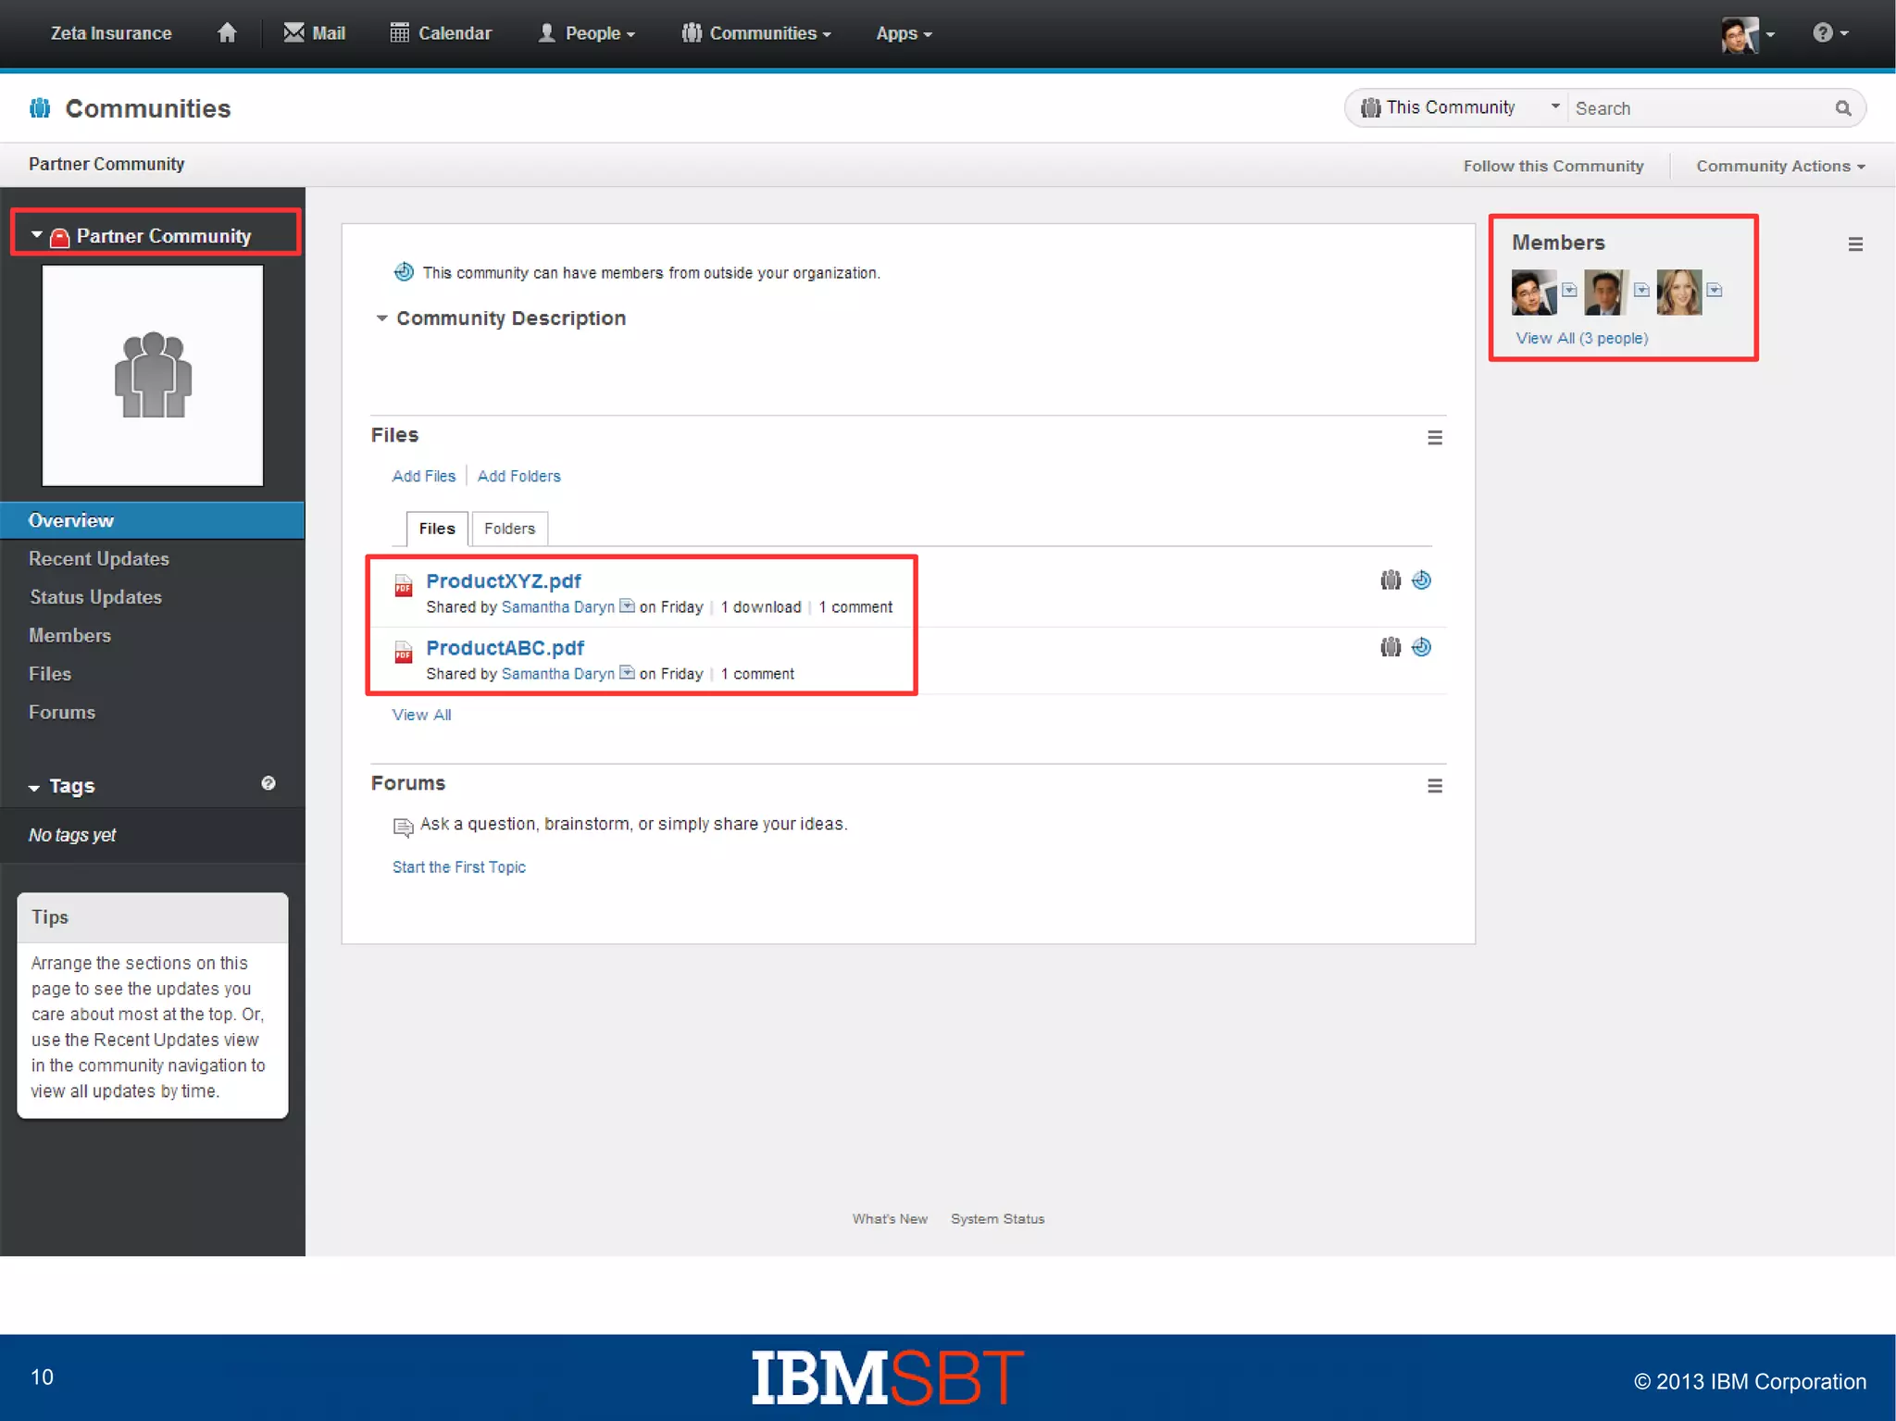Open Community Actions dropdown

[1780, 166]
